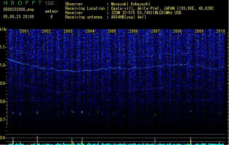Click the 2002 time axis label

click(x=46, y=31)
